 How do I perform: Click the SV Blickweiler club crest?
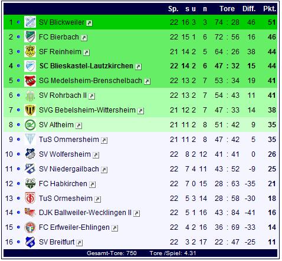pos(30,22)
